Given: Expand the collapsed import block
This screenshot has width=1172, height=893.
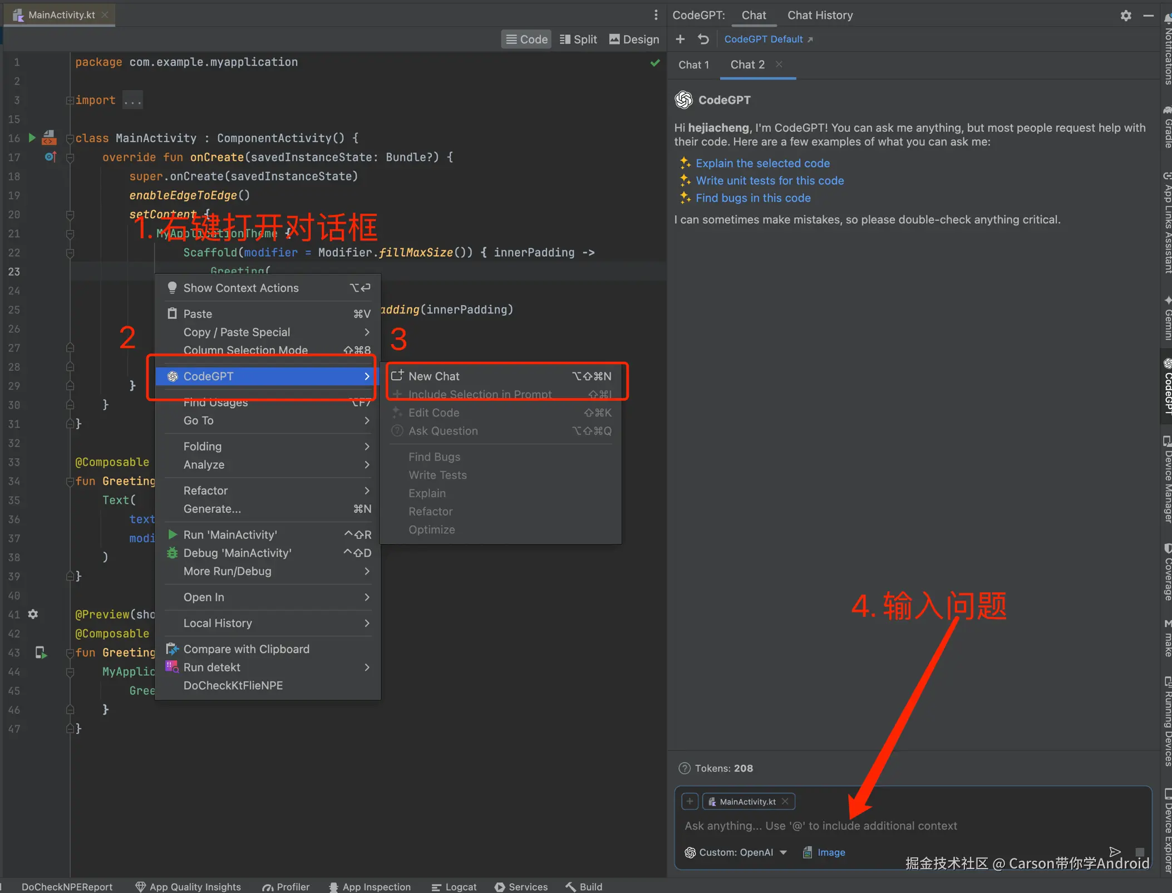Looking at the screenshot, I should click(132, 100).
